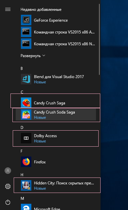Screen dimensions: 128x210
Task: Open Blend для Visual Studio 2017 label
Action: 59,77
